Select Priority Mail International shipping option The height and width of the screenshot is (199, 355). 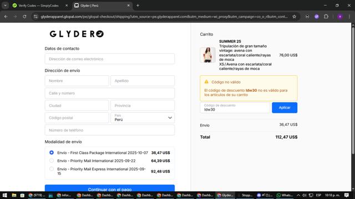coord(52,161)
